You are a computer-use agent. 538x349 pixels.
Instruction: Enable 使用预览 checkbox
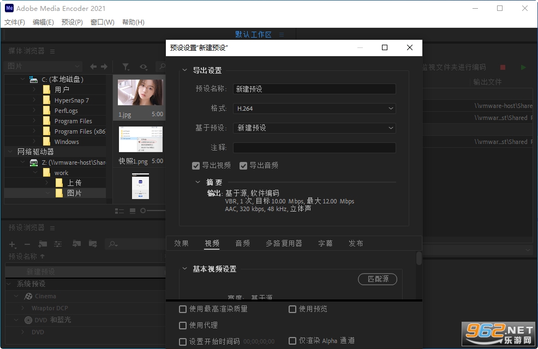point(292,309)
